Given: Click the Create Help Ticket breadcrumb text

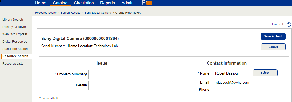Looking at the screenshot, I should 128,13.
